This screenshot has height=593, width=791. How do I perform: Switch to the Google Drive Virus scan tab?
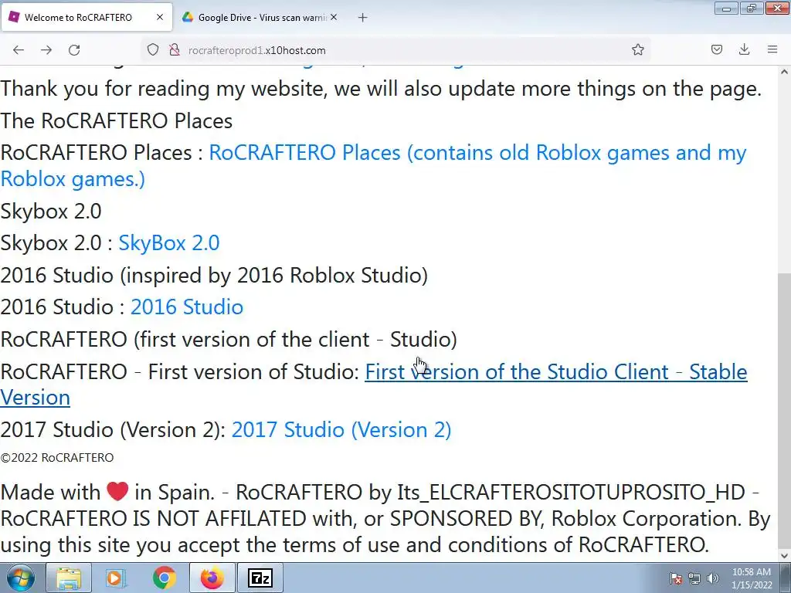[x=260, y=17]
